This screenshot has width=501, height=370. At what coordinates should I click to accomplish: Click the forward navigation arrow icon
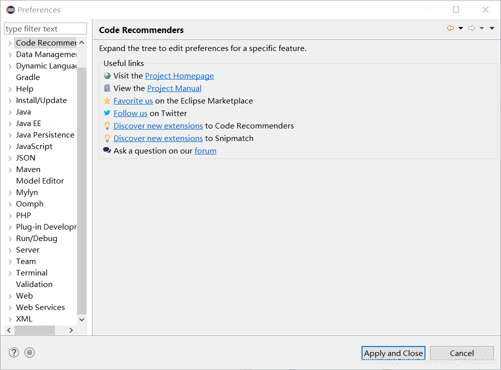coord(471,28)
